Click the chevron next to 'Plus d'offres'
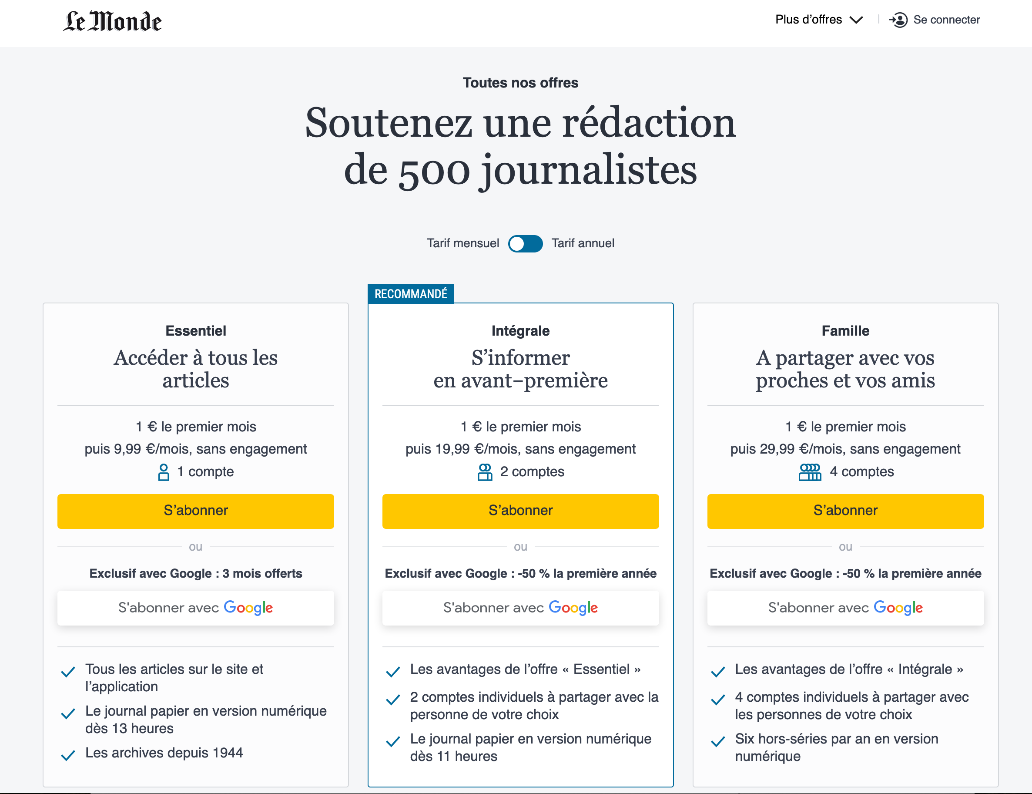 coord(856,20)
